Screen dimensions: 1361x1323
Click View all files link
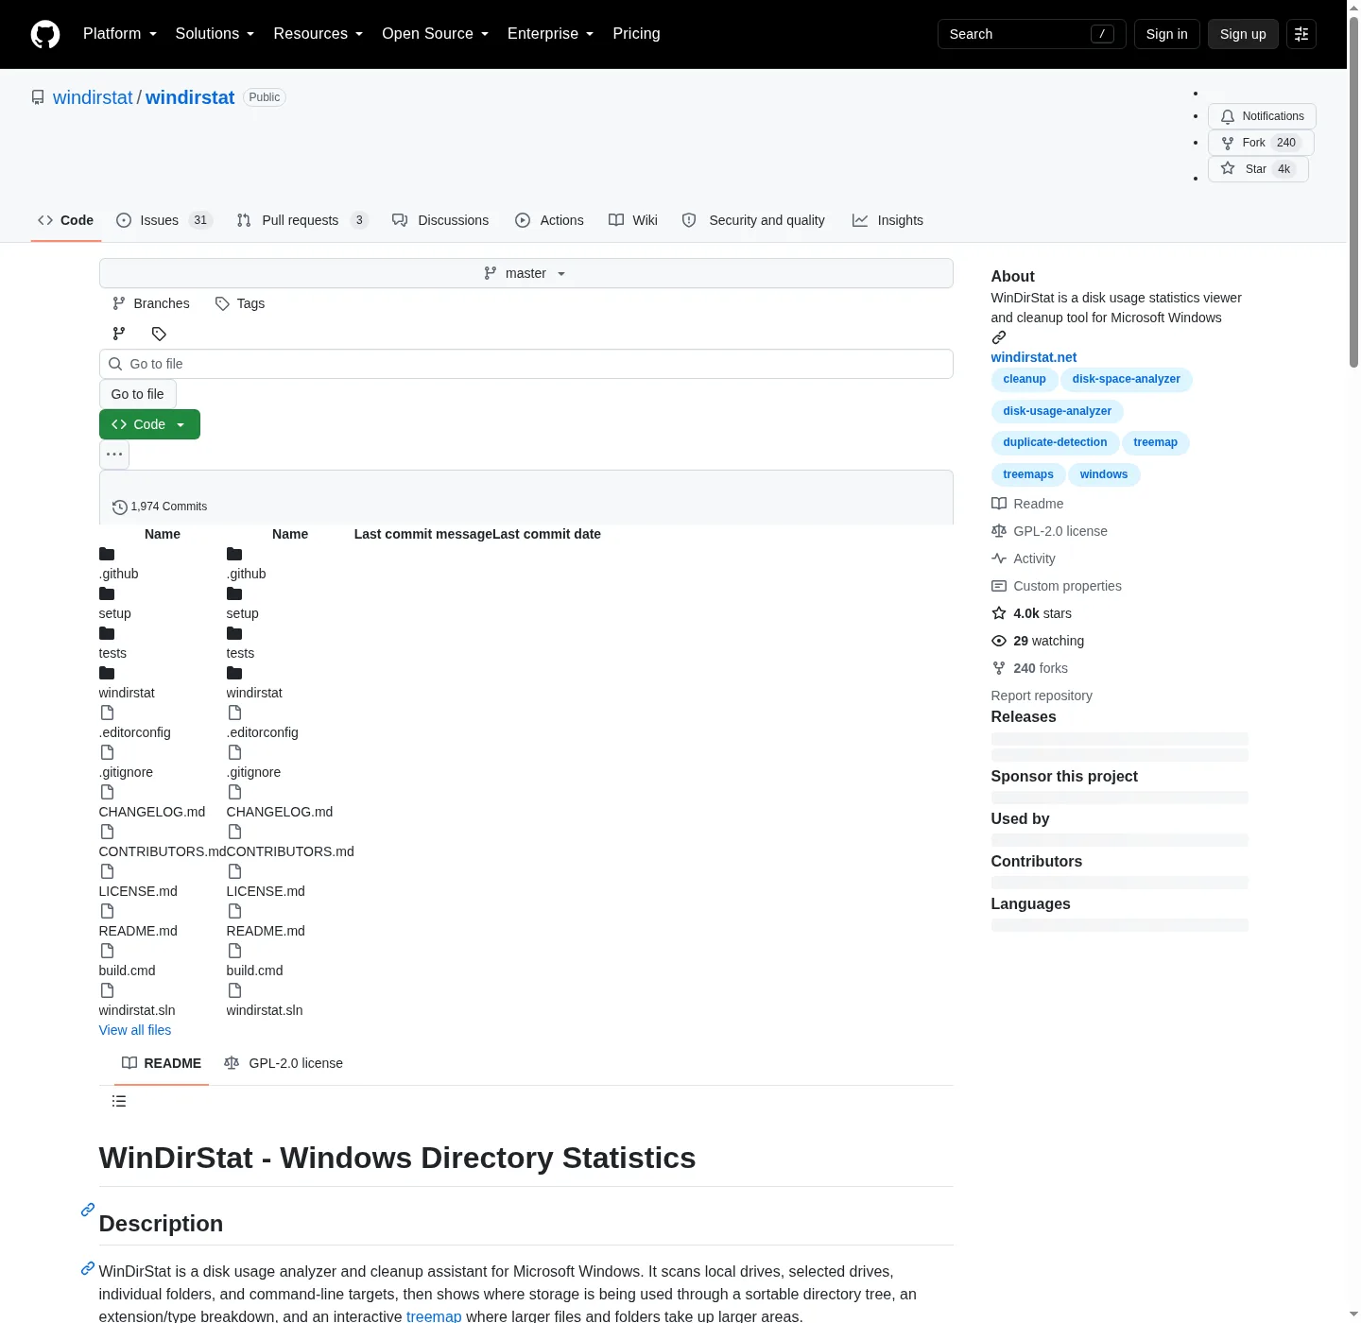(x=135, y=1030)
